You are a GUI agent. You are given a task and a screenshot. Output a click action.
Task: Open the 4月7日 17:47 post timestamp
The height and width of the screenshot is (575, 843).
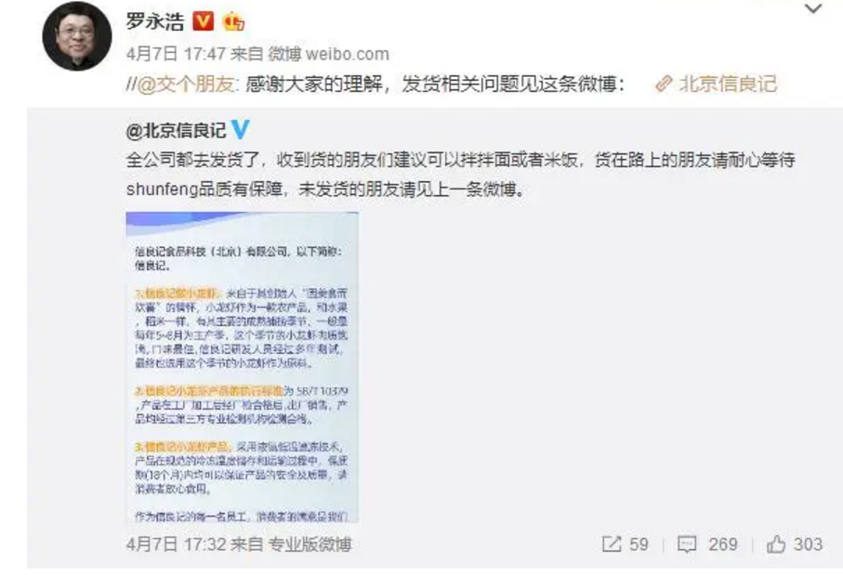pyautogui.click(x=176, y=54)
